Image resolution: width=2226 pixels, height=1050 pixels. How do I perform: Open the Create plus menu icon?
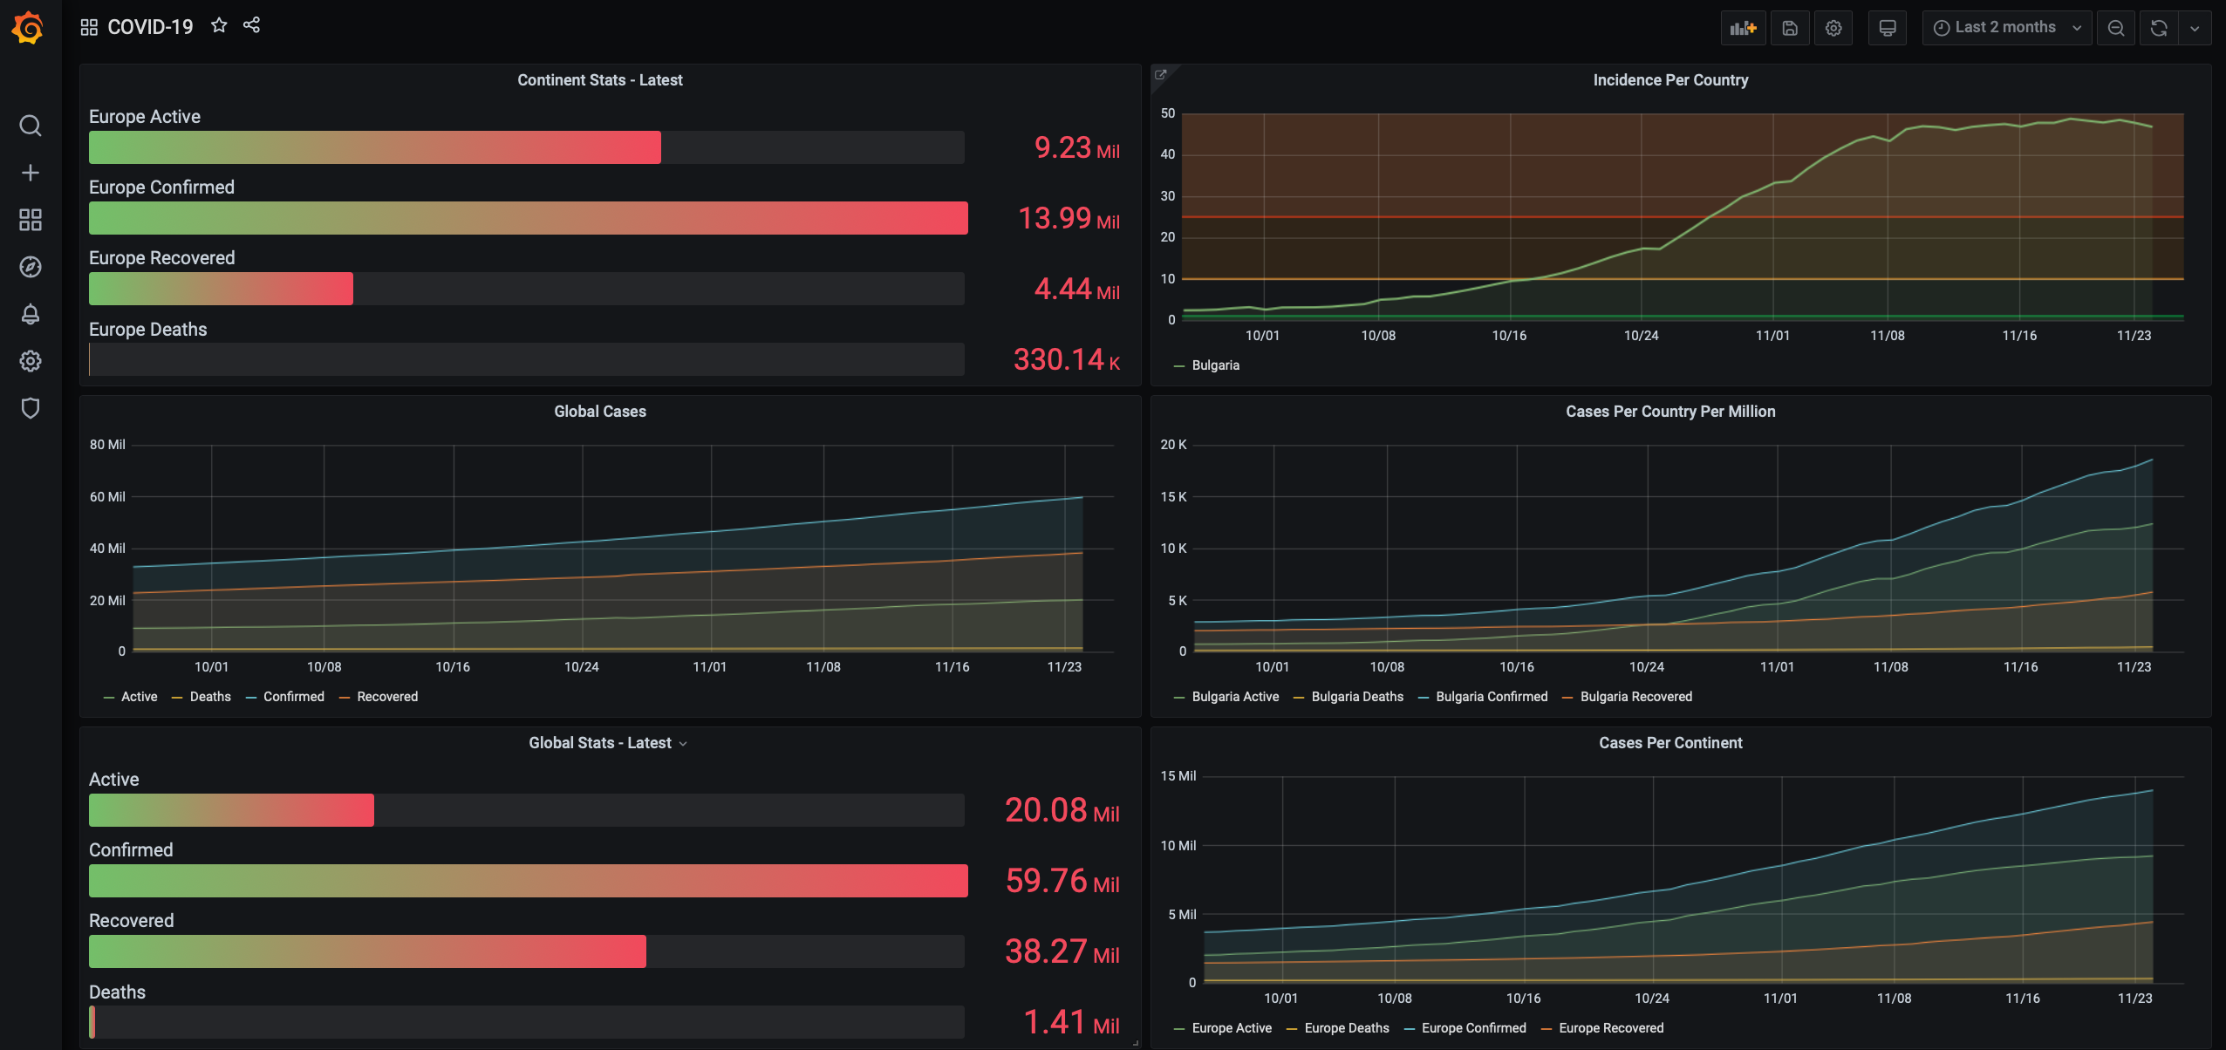(31, 173)
